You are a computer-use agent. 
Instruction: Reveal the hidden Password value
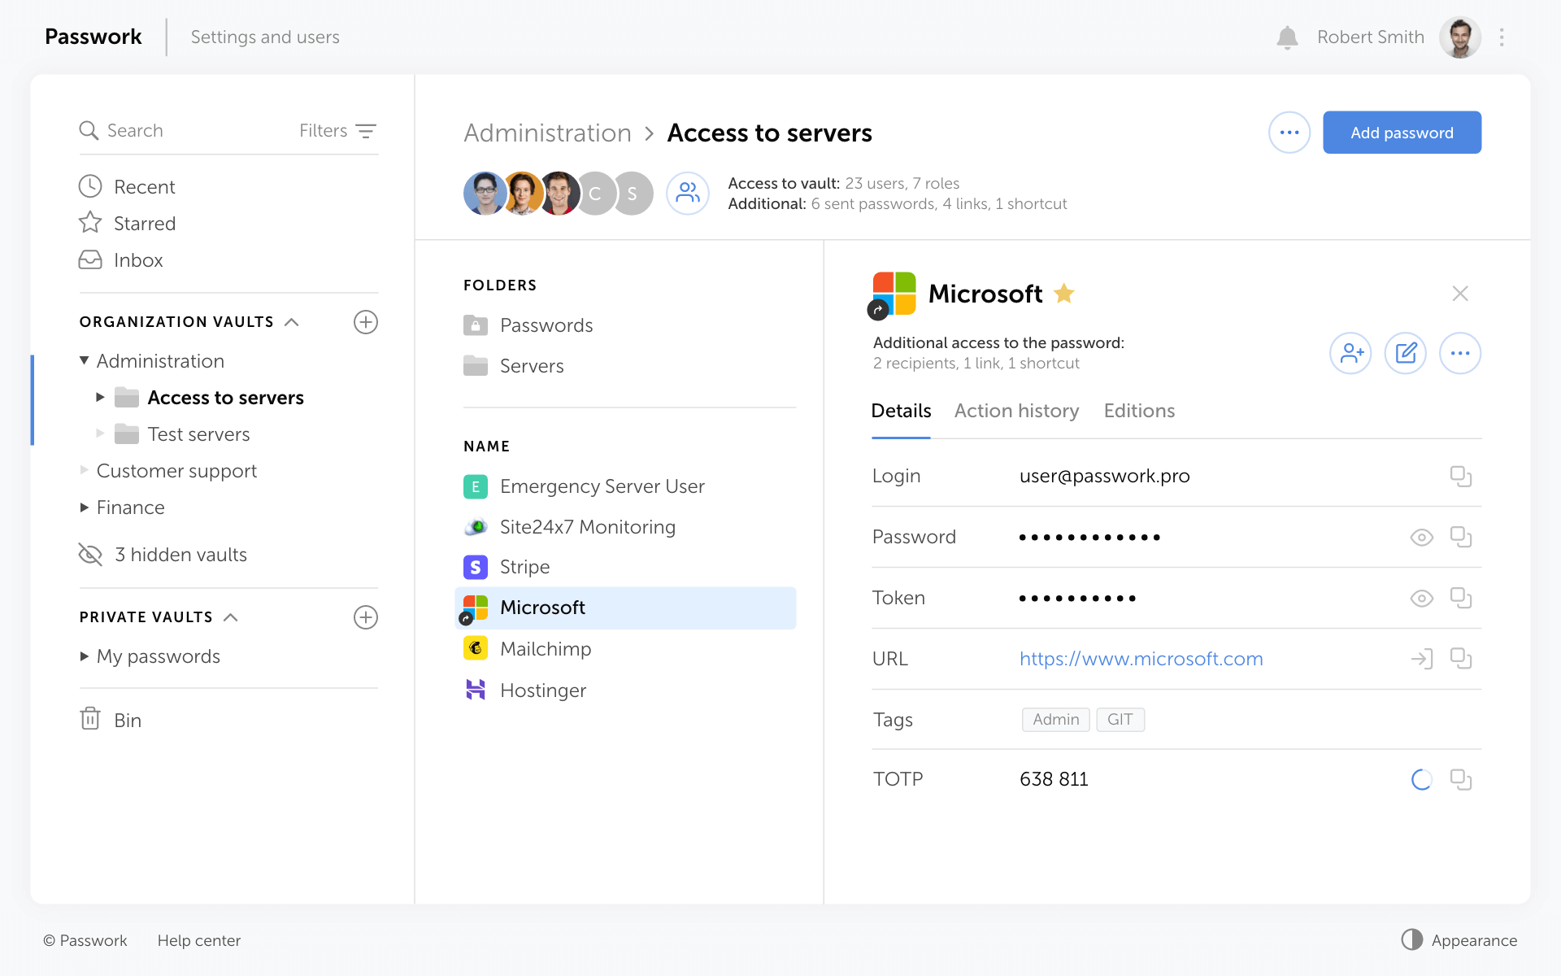(x=1421, y=537)
